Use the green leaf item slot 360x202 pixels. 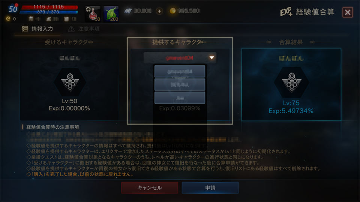111,14
